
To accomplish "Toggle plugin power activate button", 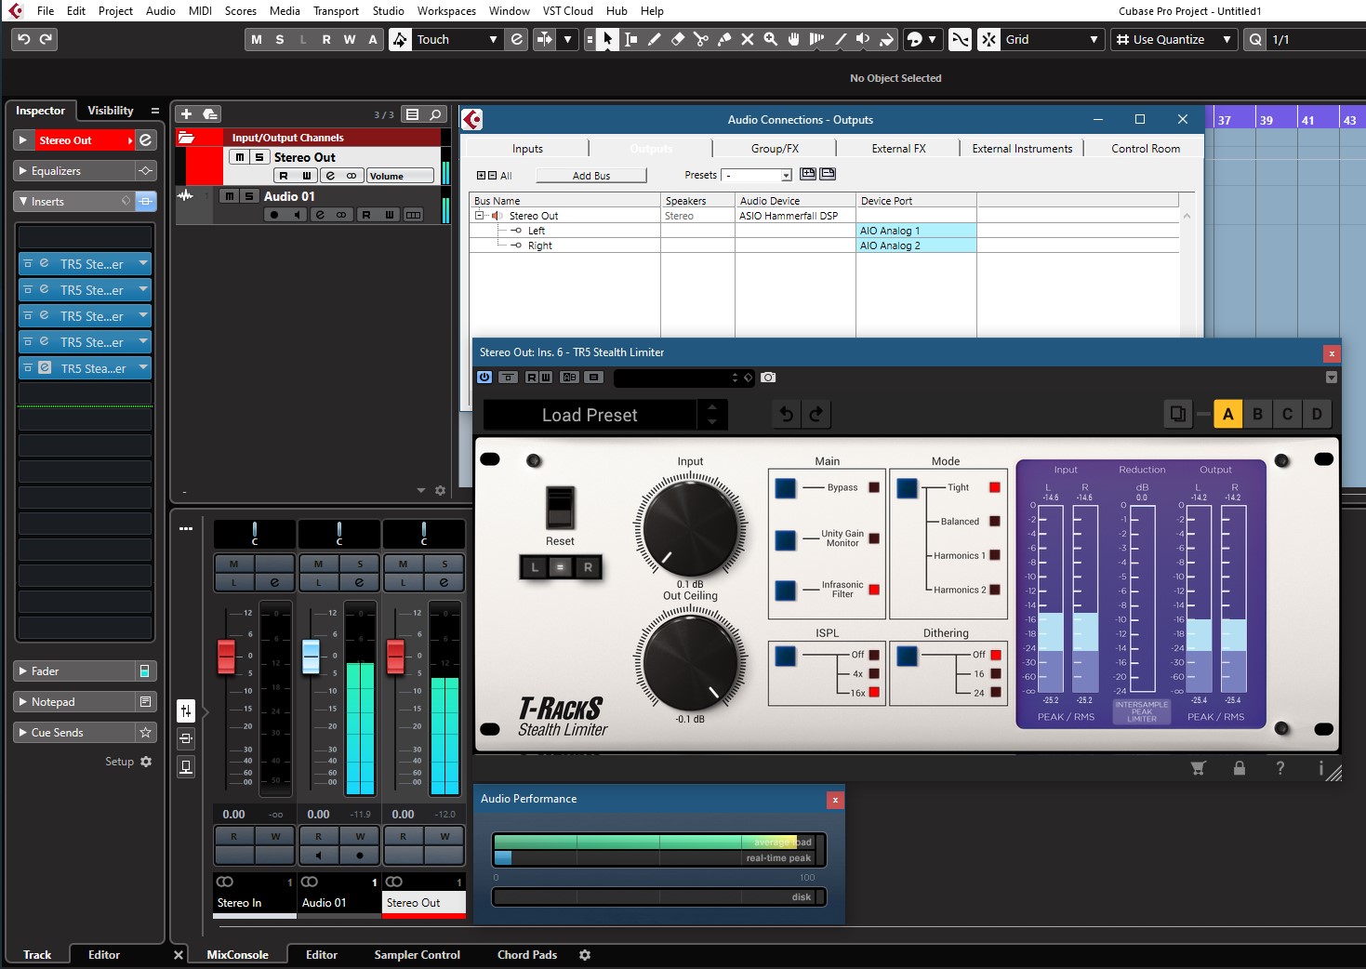I will click(x=484, y=378).
